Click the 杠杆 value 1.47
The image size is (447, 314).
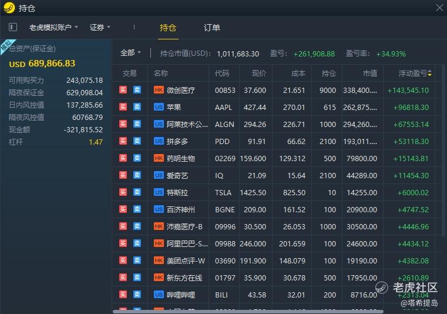click(x=96, y=142)
